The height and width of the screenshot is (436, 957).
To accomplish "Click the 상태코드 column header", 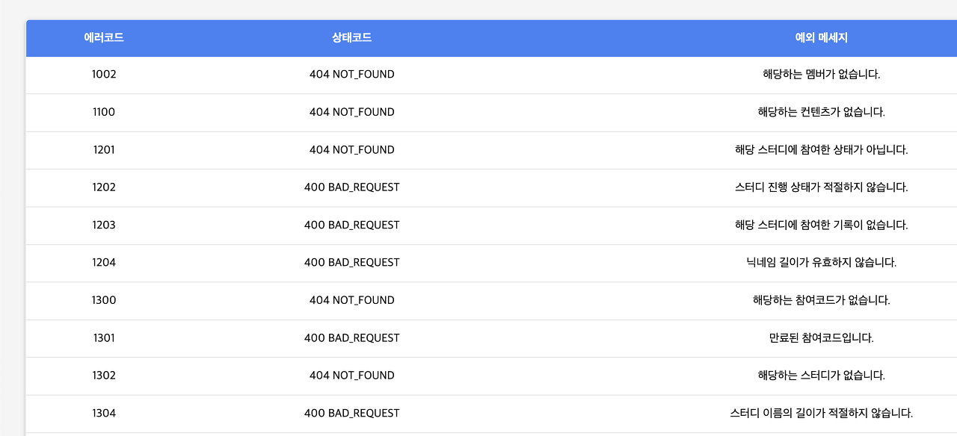I will (352, 38).
